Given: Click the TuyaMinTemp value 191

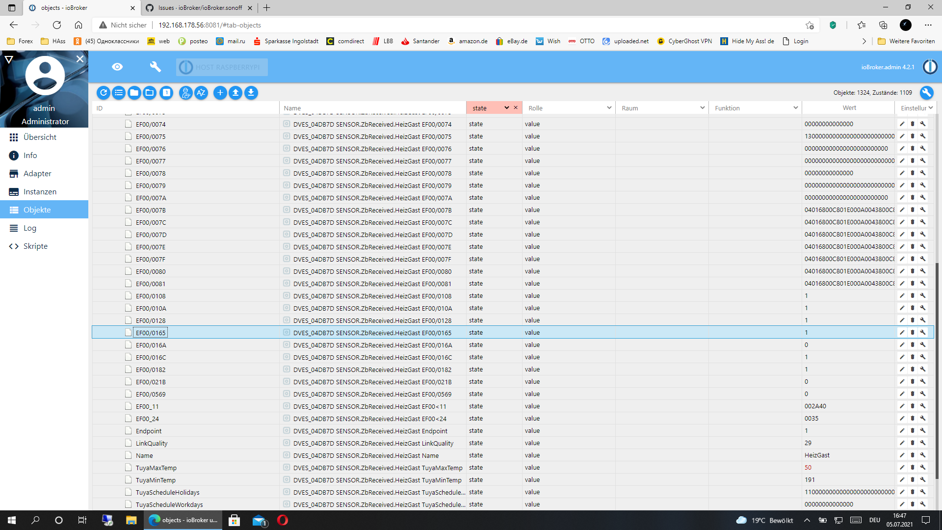Looking at the screenshot, I should tap(810, 480).
